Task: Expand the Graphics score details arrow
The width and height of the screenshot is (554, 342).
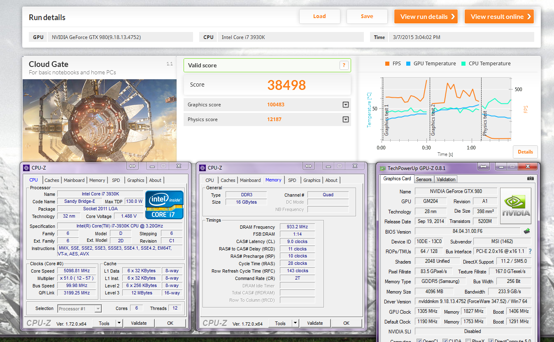Action: pos(346,105)
